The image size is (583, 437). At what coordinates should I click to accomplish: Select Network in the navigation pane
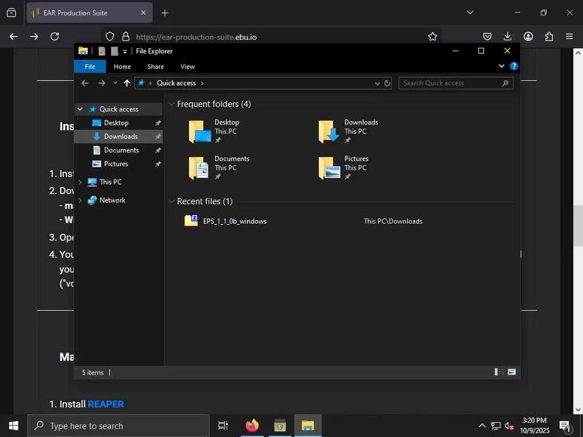point(112,200)
